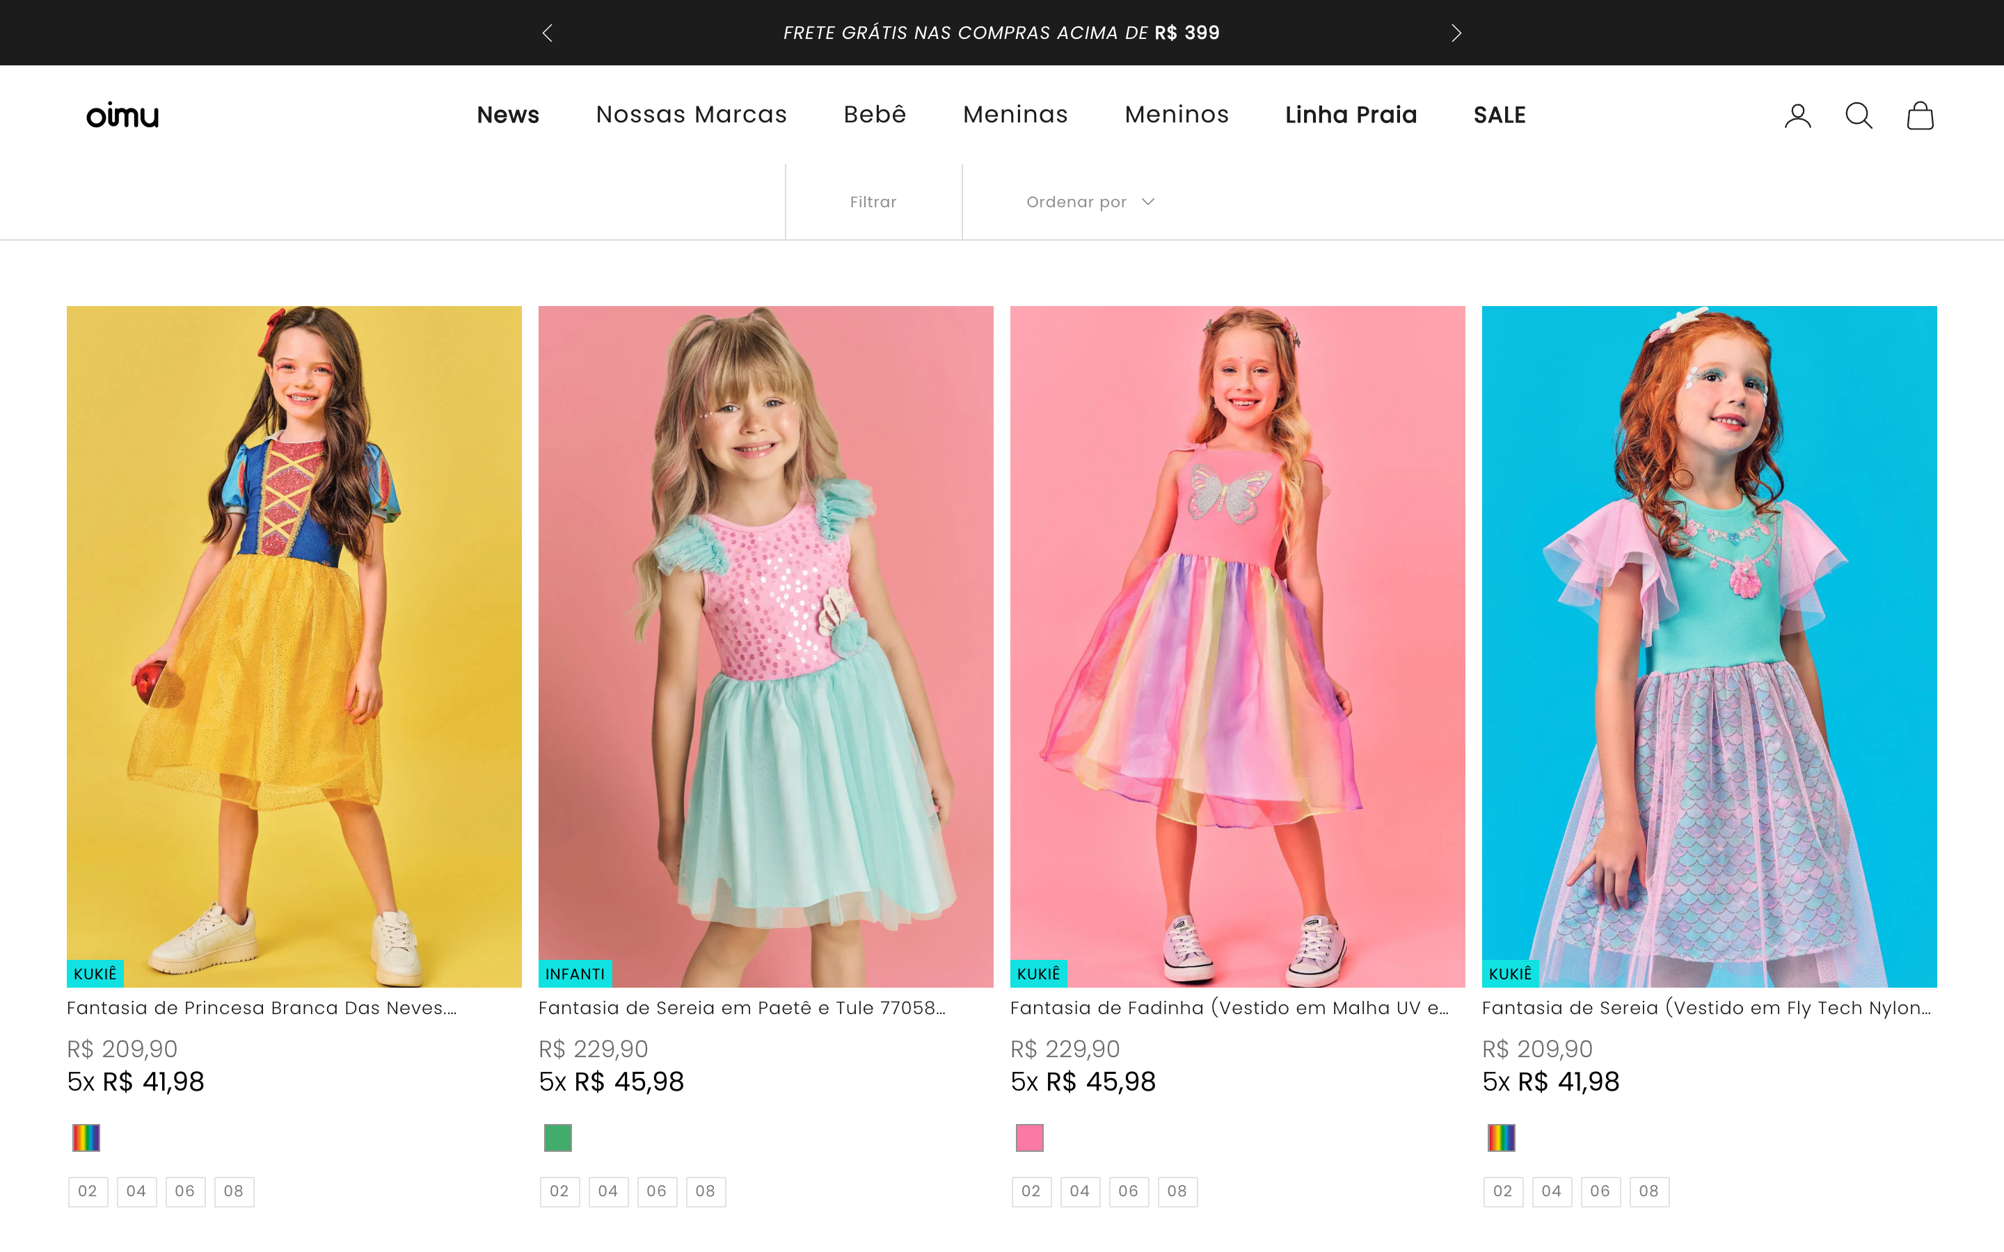Expand the Ordenar por dropdown

click(1090, 202)
